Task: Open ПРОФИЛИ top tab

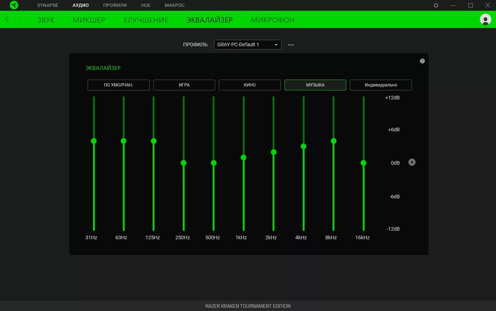Action: pos(115,5)
